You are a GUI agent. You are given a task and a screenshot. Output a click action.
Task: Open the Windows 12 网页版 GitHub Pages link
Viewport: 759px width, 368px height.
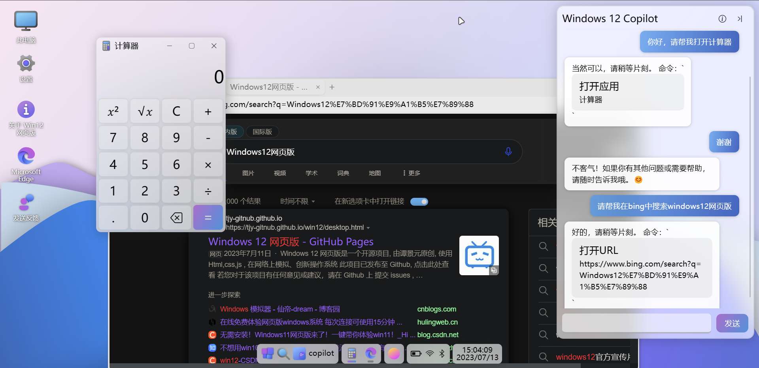pyautogui.click(x=291, y=241)
